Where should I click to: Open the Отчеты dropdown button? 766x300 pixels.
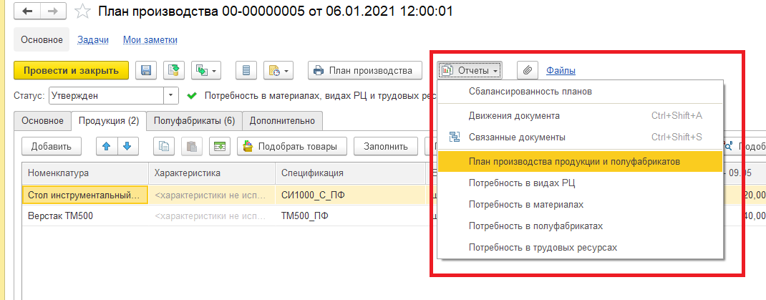(x=470, y=70)
